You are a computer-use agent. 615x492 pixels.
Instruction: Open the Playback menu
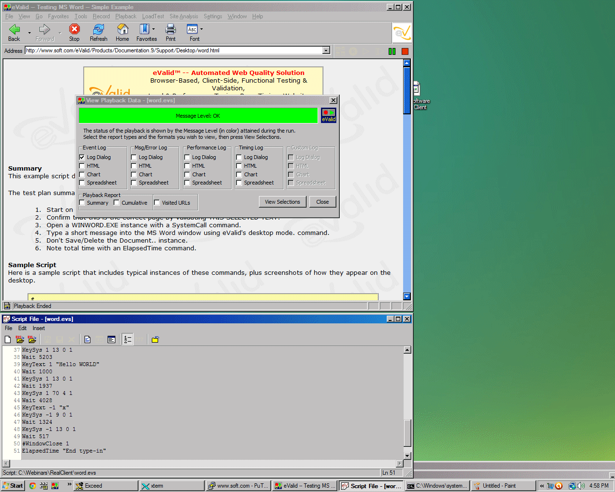pos(126,16)
